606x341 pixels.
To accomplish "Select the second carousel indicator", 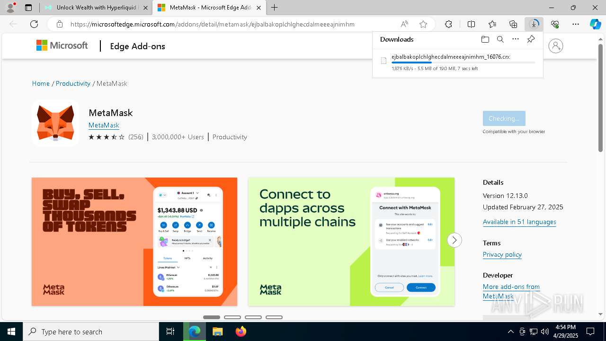I will click(x=232, y=317).
